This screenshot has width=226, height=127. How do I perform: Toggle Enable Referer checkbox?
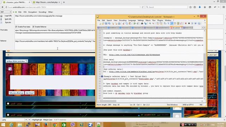pos(33,27)
